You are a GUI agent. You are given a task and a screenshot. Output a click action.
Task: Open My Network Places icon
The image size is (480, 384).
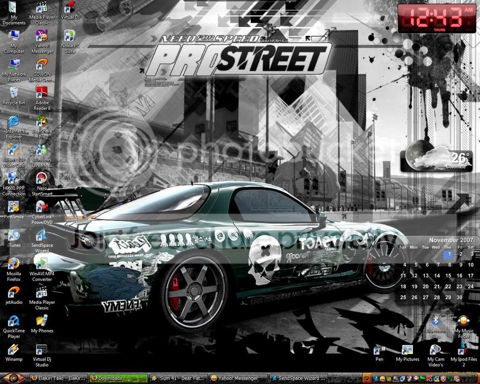click(x=14, y=70)
